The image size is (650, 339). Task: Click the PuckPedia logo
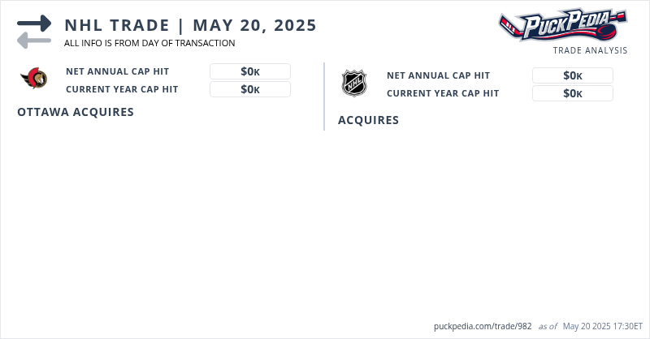pos(562,24)
